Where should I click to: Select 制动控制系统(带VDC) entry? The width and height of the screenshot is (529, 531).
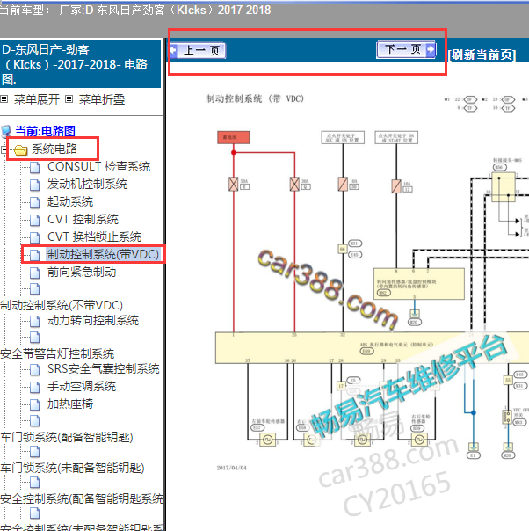(103, 254)
